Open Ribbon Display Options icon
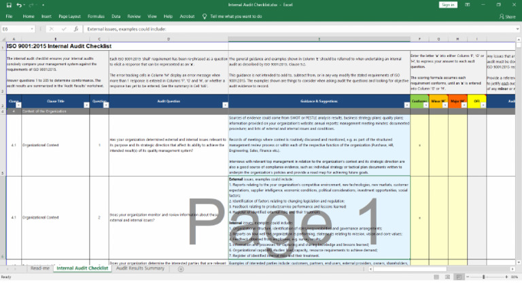Screen dimensions: 522x294 click(468, 5)
